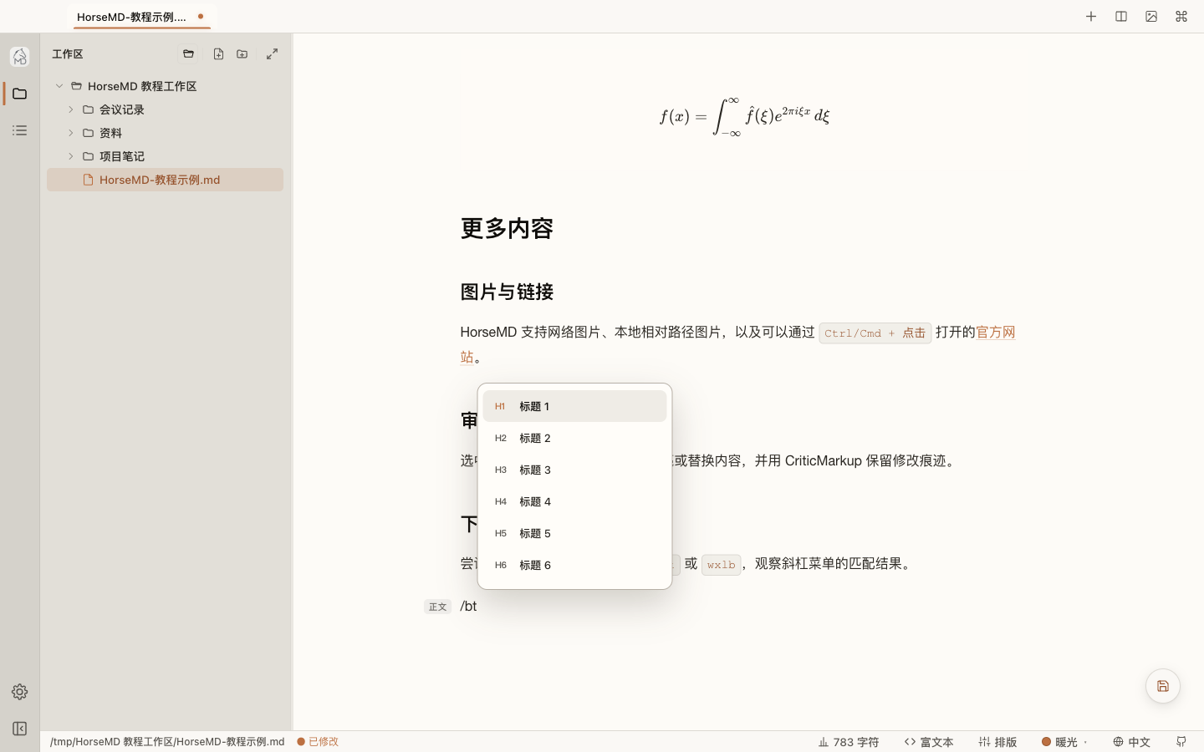The image size is (1204, 752).
Task: Click the /bt text line
Action: (468, 607)
